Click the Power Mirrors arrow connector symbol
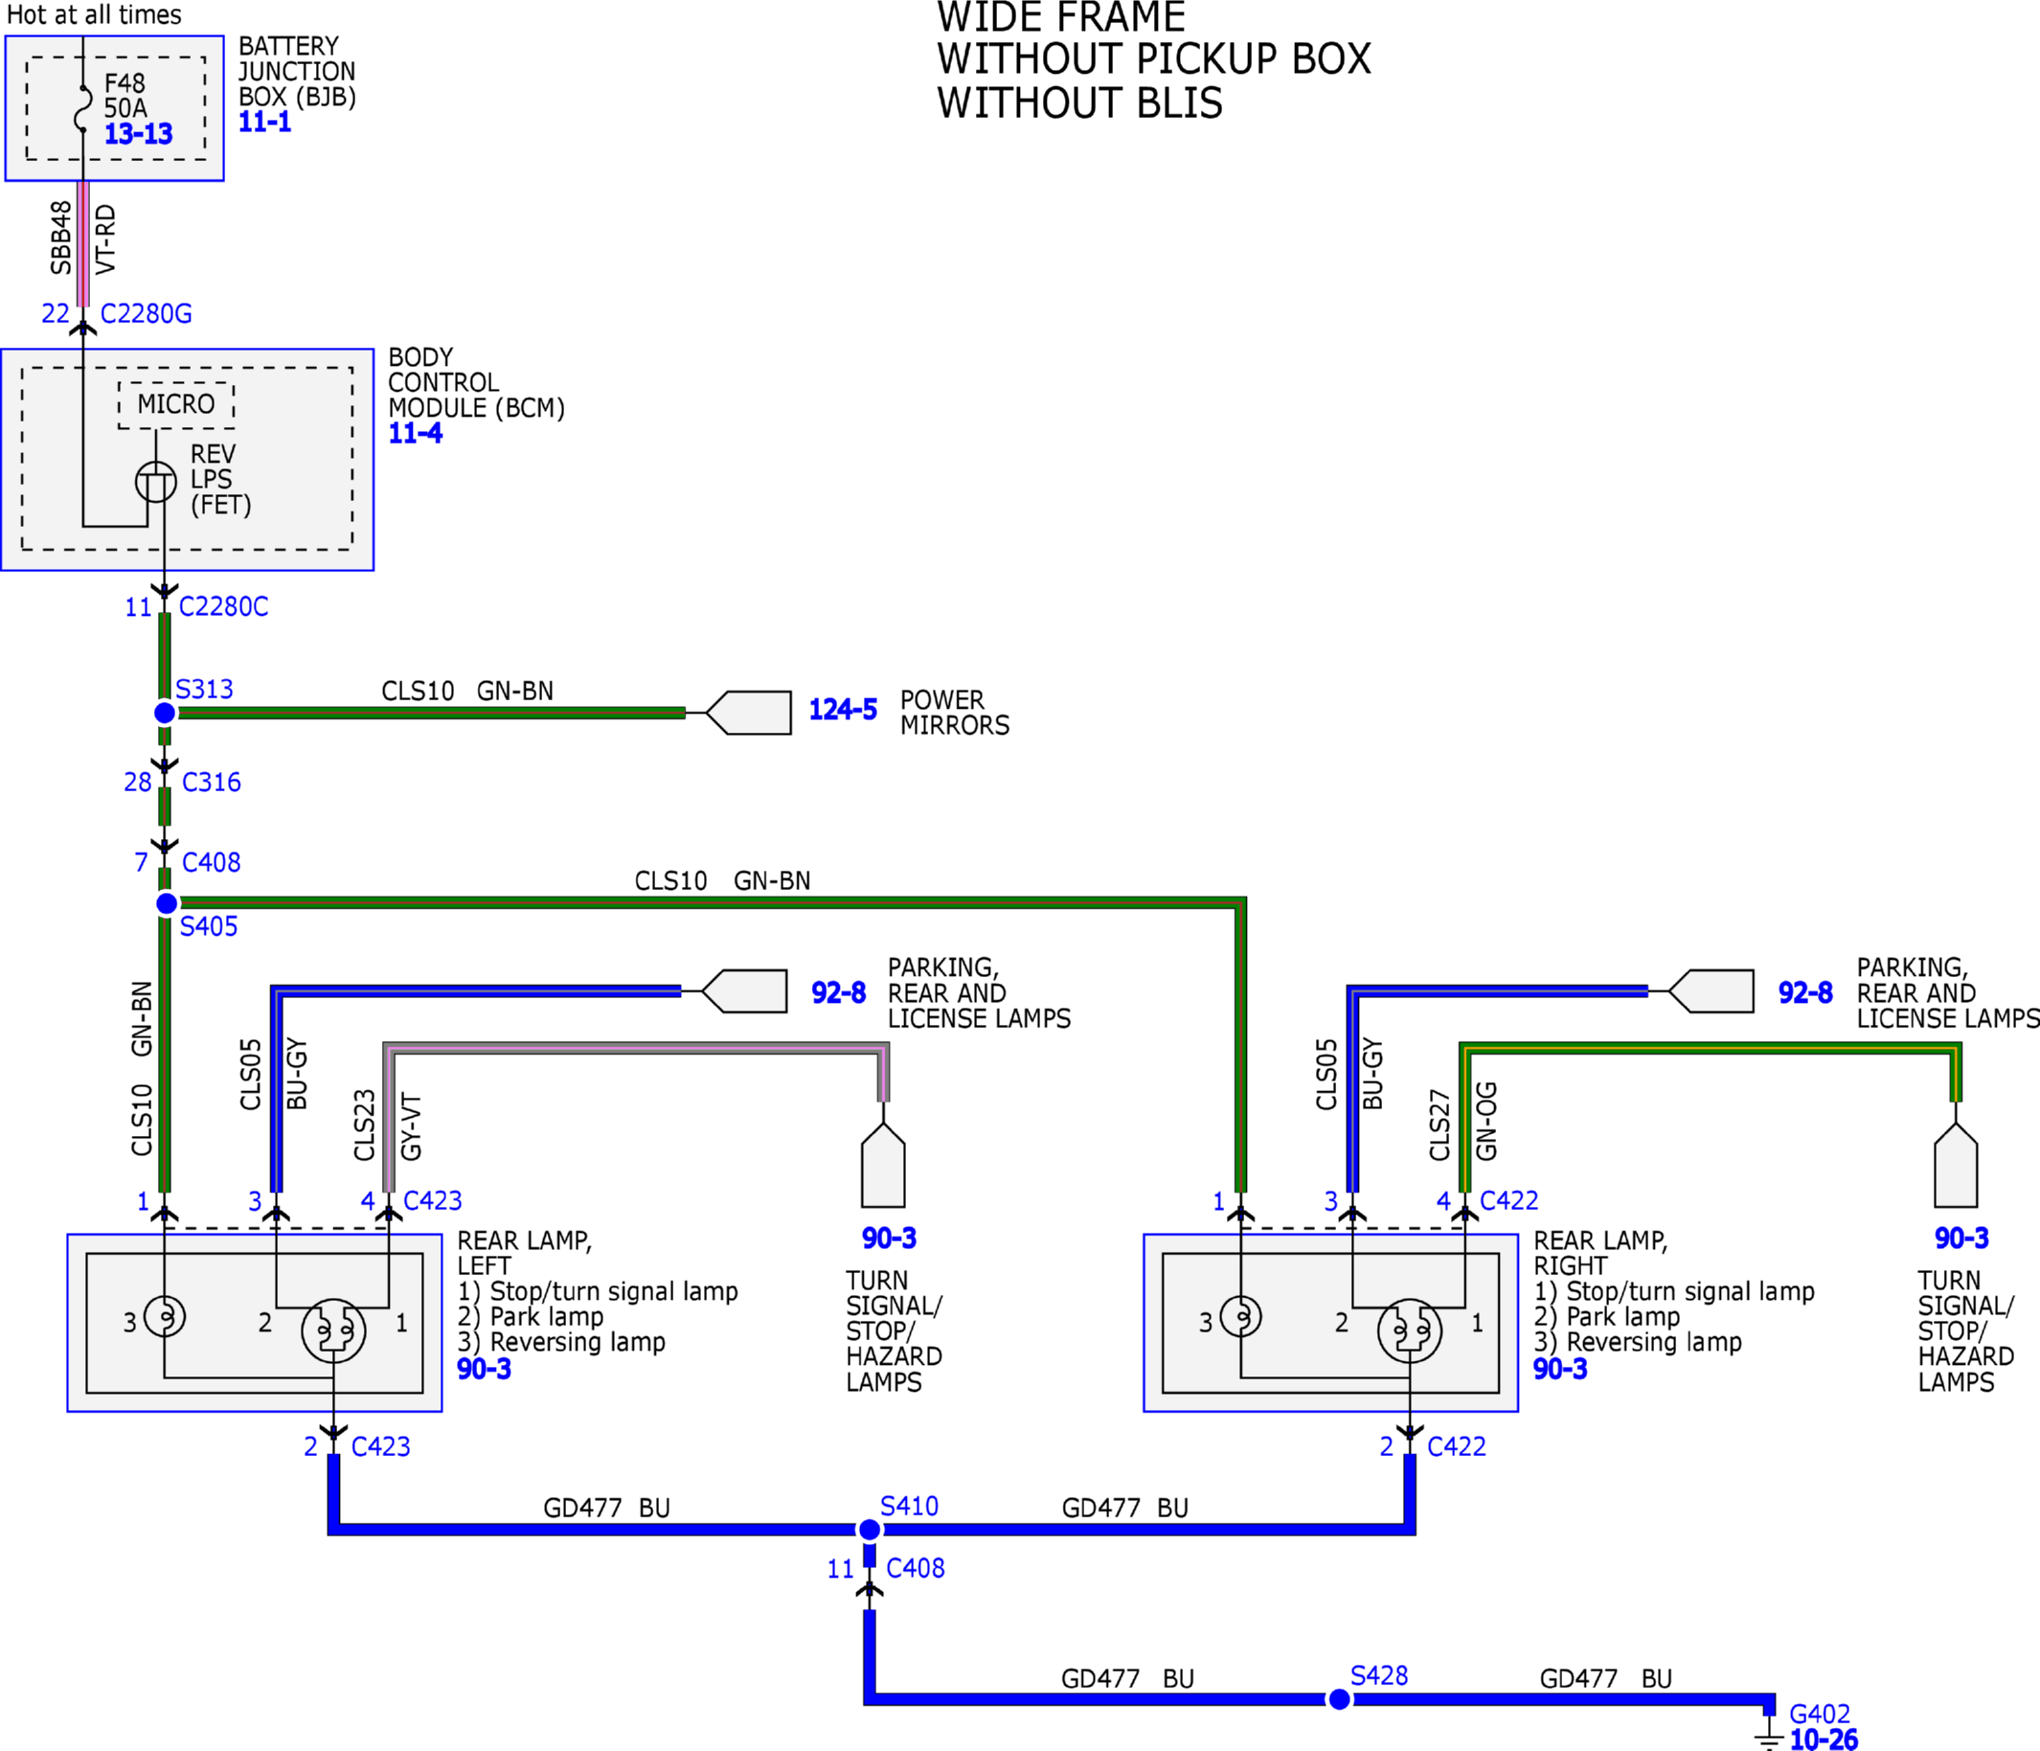This screenshot has width=2040, height=1751. [749, 713]
